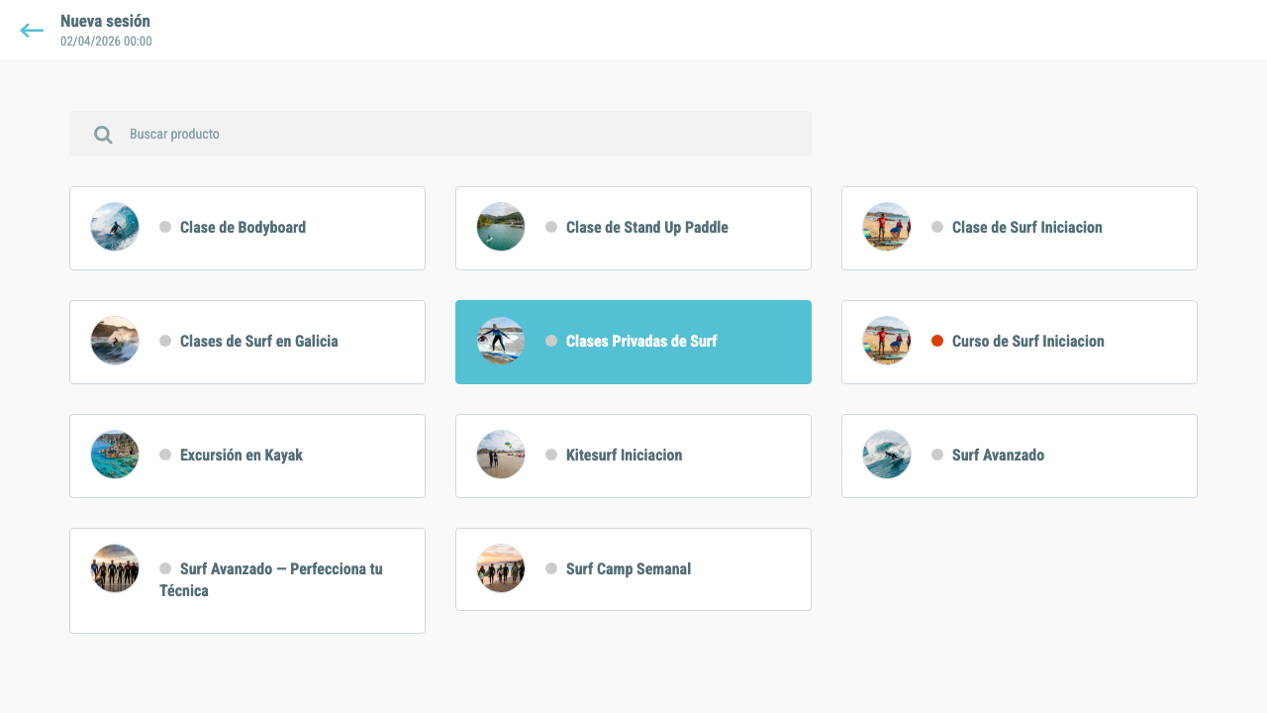The height and width of the screenshot is (713, 1267).
Task: Open the Kitesurf Iniciacion thumbnail
Action: click(501, 455)
